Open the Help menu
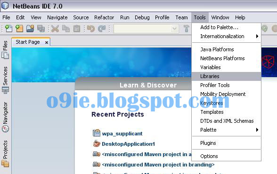This screenshot has height=174, width=277. [240, 17]
